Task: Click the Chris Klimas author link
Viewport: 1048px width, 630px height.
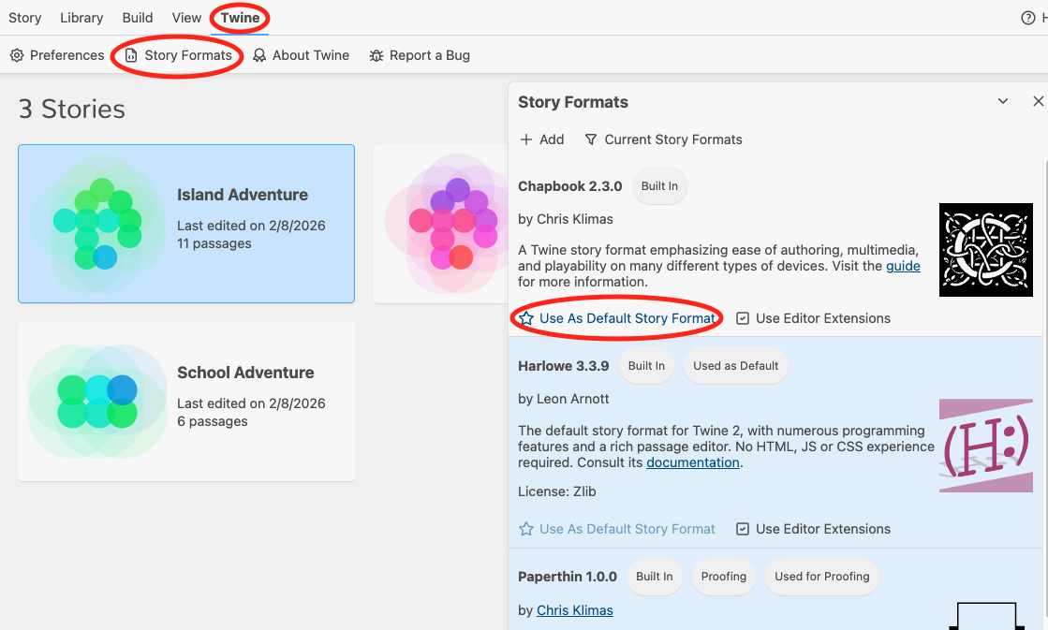Action: point(574,610)
